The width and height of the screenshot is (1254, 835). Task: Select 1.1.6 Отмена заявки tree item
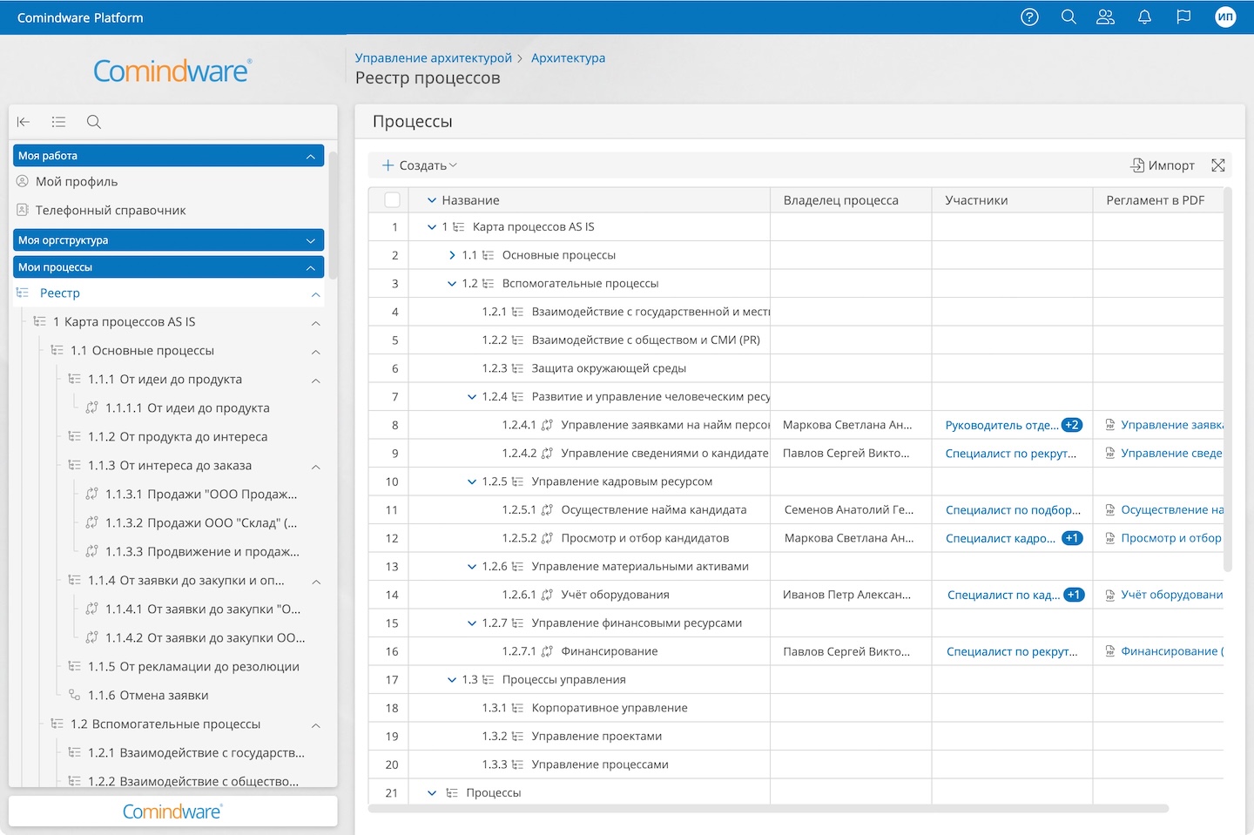pos(148,696)
